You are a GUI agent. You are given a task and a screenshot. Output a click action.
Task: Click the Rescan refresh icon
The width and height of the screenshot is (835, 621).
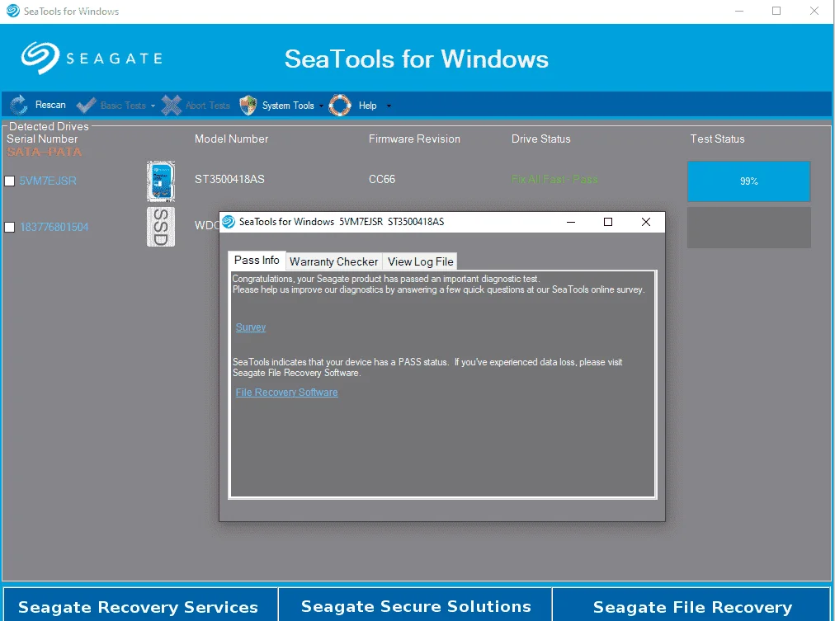(19, 105)
